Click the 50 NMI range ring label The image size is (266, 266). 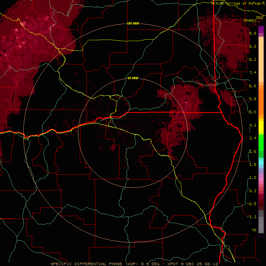[x=133, y=78]
